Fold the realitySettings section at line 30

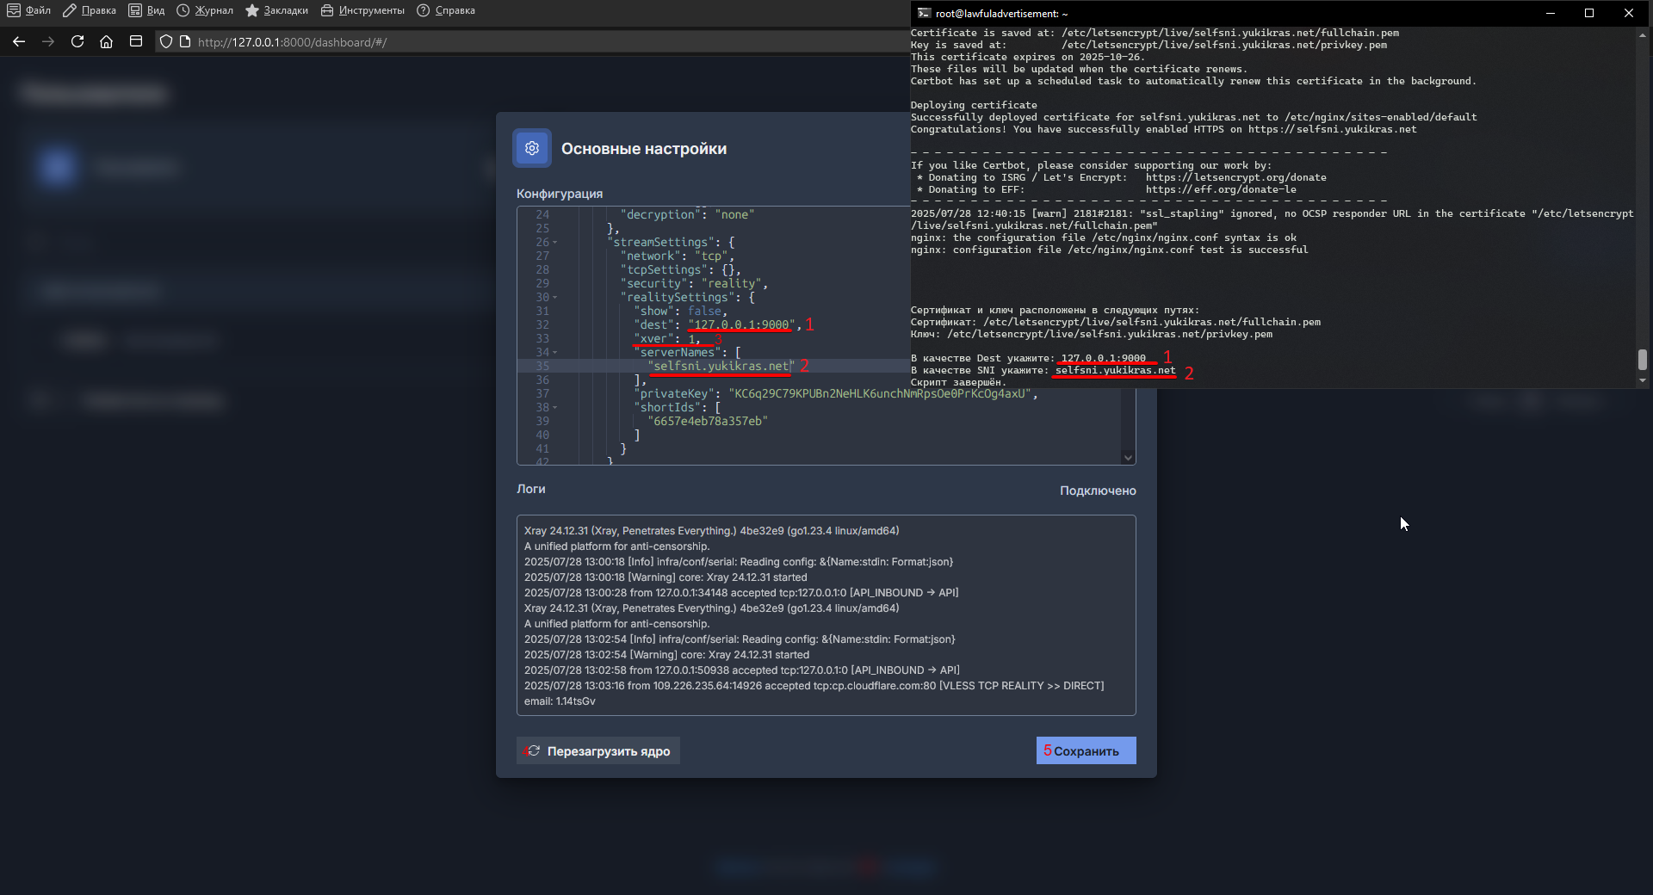pyautogui.click(x=555, y=298)
